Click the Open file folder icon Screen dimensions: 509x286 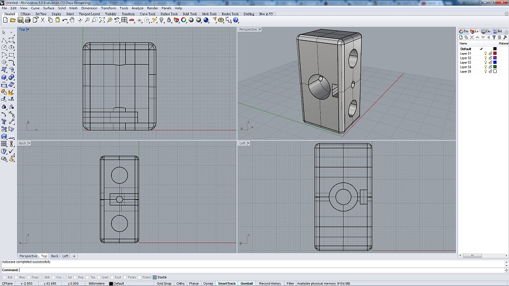pos(13,20)
